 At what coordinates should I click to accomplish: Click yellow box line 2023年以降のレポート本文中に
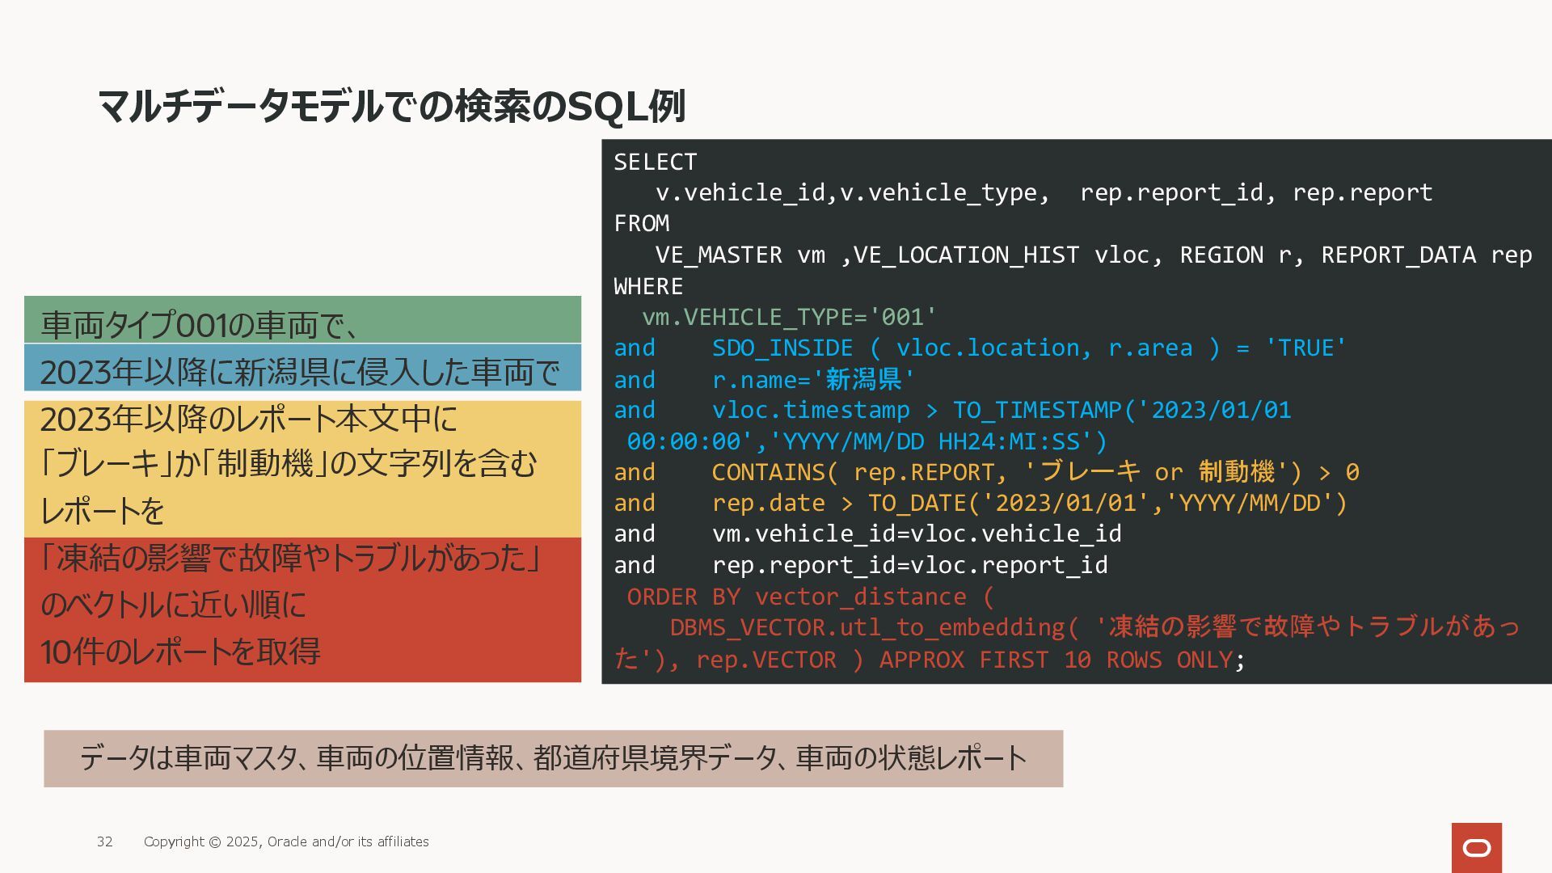click(x=249, y=419)
